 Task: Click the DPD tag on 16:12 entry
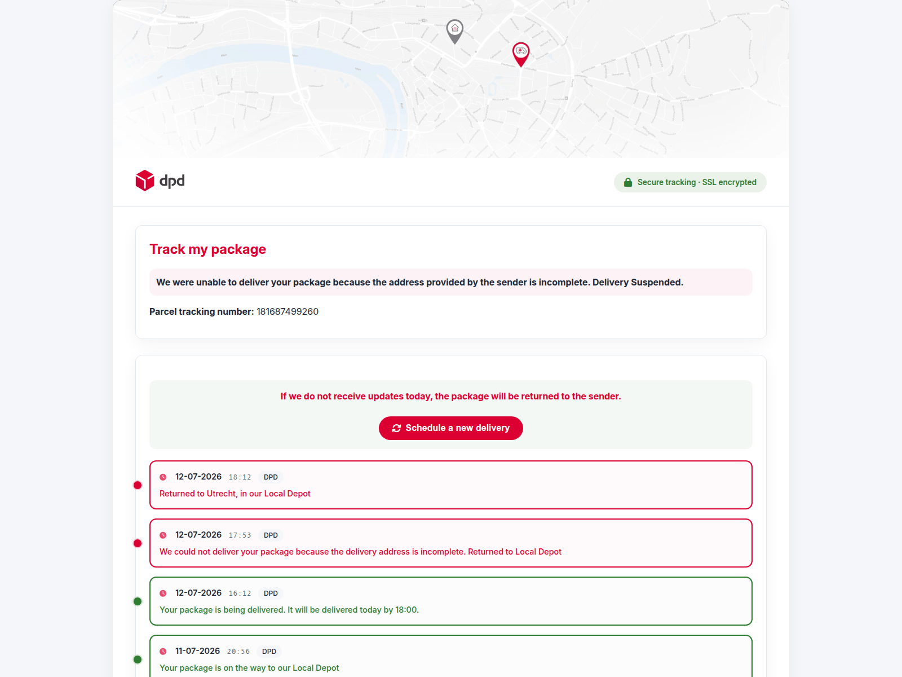(x=271, y=594)
